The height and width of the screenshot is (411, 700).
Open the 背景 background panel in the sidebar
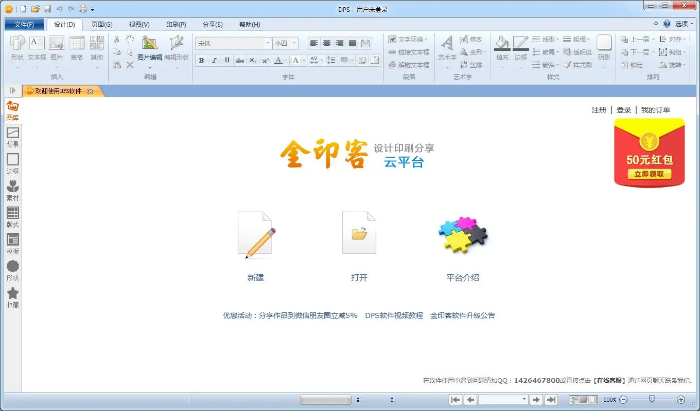(12, 137)
